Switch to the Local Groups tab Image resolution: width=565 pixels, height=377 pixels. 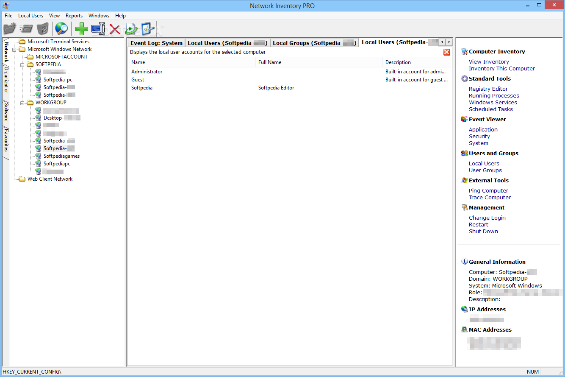[x=314, y=43]
